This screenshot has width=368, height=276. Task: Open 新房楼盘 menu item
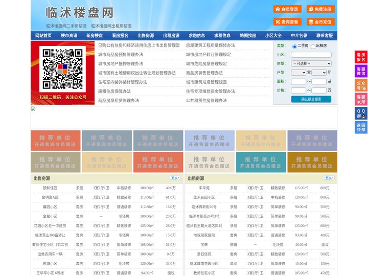tap(95, 36)
